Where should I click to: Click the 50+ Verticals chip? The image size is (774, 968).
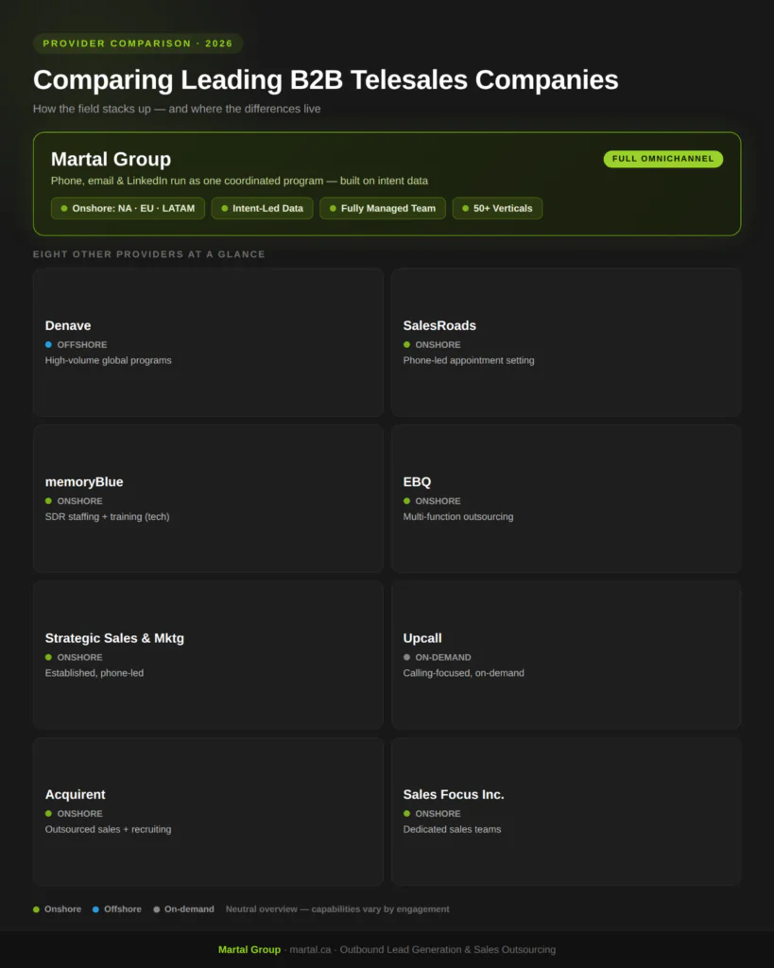(497, 208)
